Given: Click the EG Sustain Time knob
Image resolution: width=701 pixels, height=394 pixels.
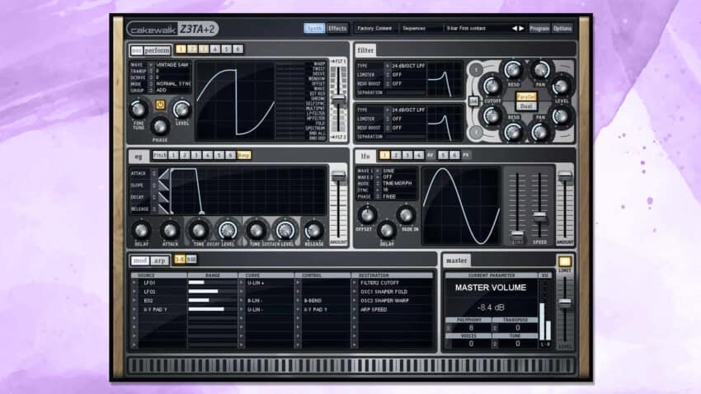Looking at the screenshot, I should pyautogui.click(x=256, y=231).
